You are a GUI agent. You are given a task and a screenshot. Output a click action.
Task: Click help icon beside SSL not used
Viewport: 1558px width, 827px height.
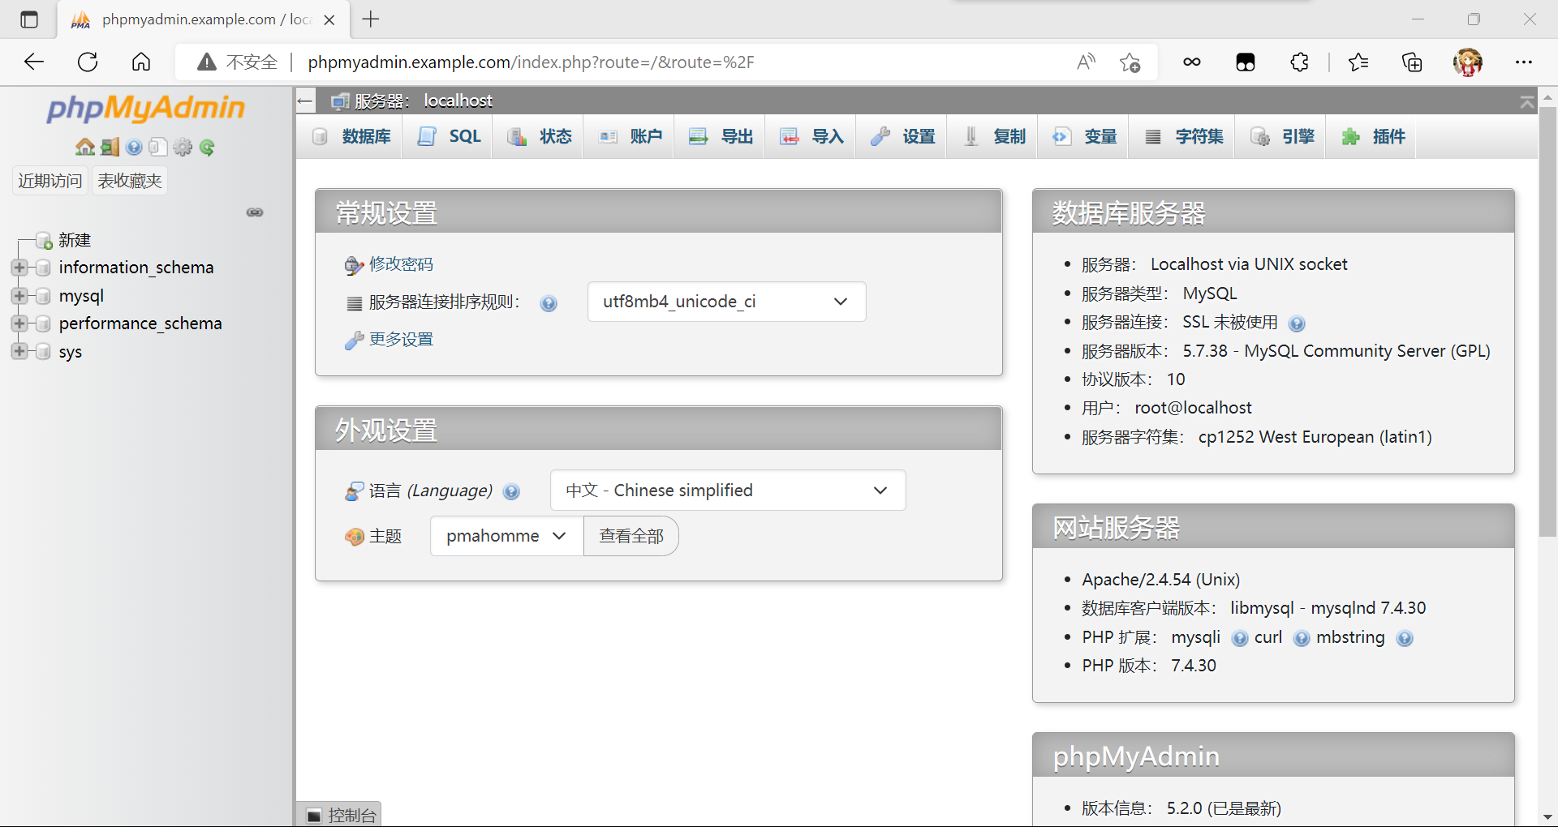coord(1297,324)
